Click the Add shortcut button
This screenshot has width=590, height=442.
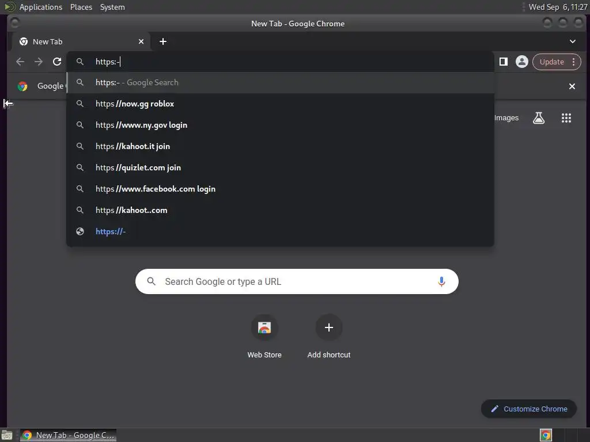tap(328, 336)
